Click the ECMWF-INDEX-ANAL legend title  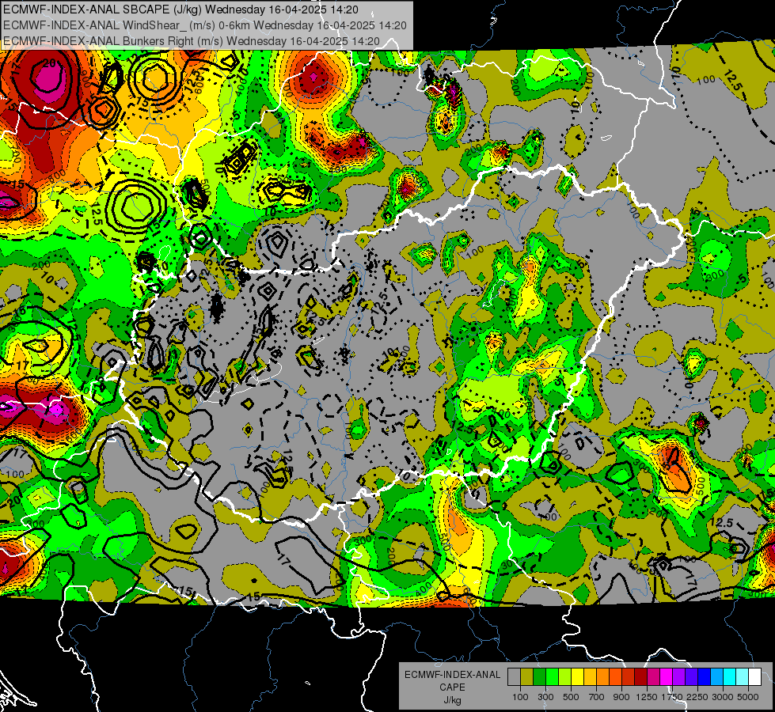pos(452,675)
